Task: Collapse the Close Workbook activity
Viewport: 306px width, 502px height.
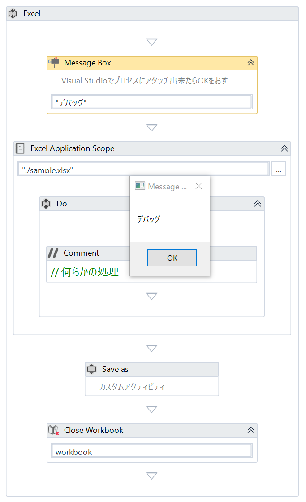Action: pos(251,430)
